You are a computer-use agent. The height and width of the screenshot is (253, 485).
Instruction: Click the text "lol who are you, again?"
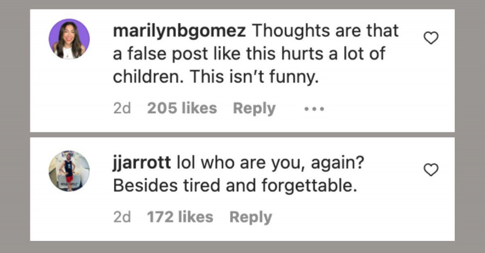270,163
